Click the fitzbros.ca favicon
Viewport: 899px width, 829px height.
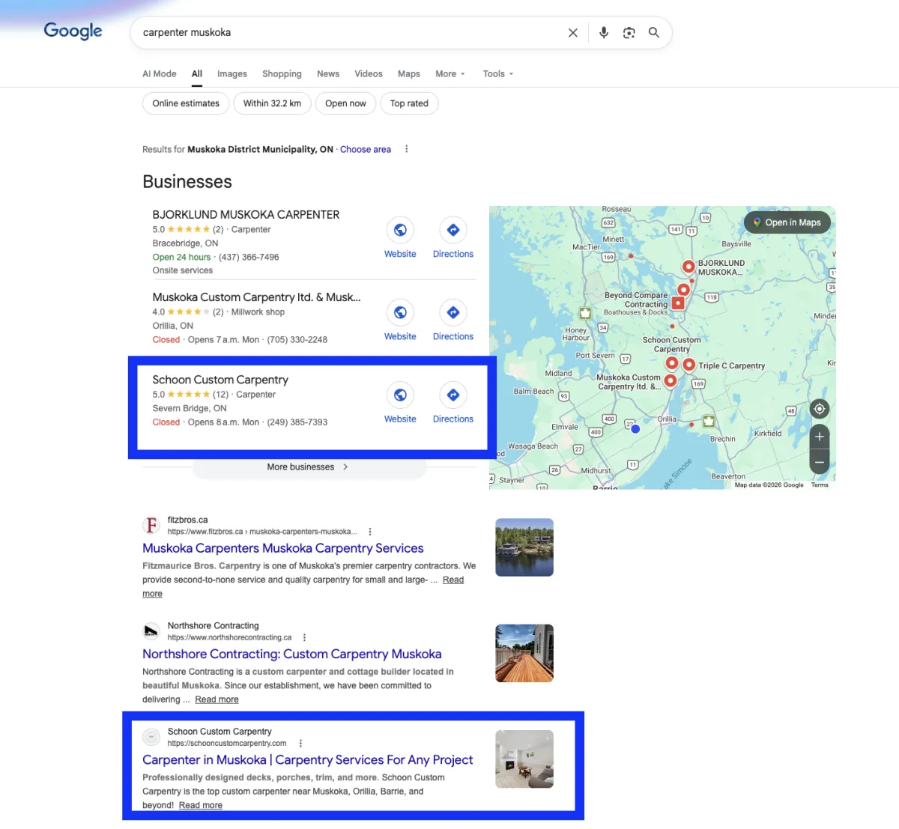point(151,525)
